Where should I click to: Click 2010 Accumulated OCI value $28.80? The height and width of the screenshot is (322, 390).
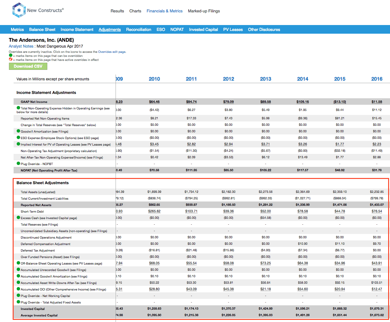coord(155,289)
